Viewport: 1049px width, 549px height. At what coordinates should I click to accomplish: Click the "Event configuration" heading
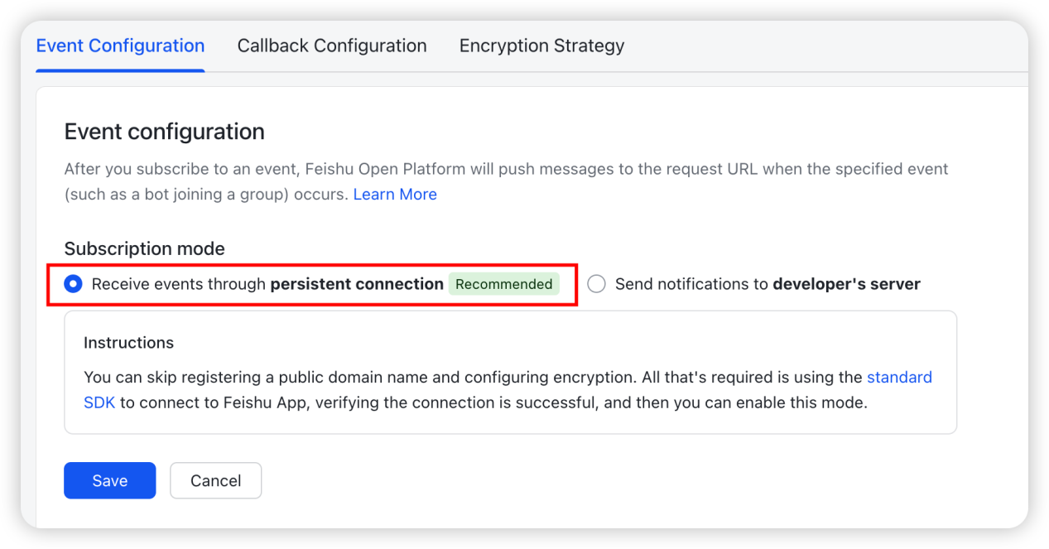coord(165,132)
